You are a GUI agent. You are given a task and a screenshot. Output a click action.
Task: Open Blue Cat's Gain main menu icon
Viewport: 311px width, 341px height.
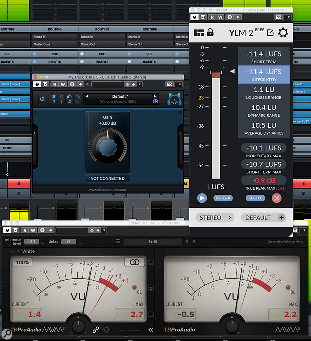54,96
